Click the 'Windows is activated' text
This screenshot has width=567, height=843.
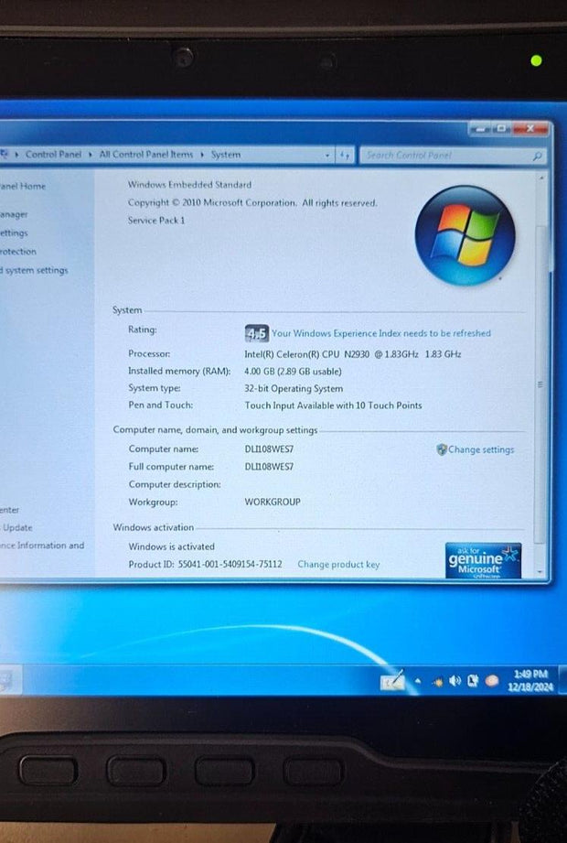pyautogui.click(x=172, y=546)
